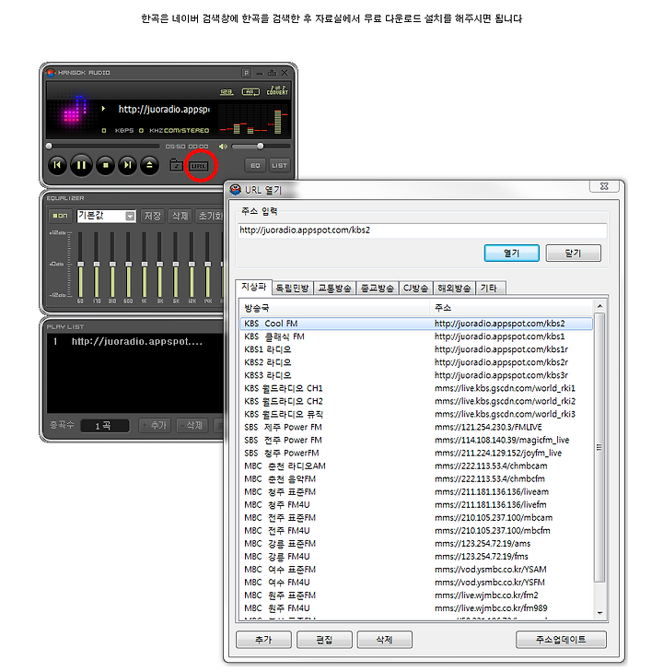Switch to the CJ방송 tab
This screenshot has height=672, width=663.
[x=415, y=288]
